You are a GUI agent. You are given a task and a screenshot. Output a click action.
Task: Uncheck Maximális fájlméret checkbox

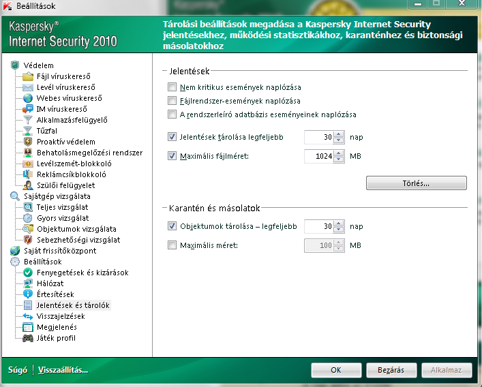pos(172,156)
